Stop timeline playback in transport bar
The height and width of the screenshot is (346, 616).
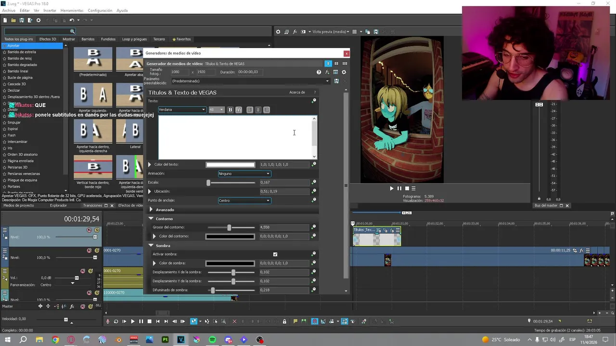point(149,321)
